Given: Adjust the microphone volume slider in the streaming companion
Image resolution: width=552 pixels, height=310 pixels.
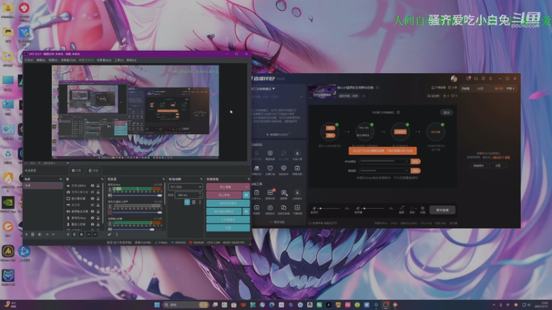Looking at the screenshot, I should (330, 209).
